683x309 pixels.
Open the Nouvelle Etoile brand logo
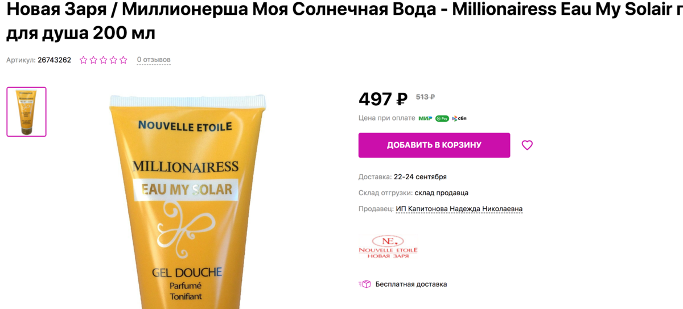(388, 246)
